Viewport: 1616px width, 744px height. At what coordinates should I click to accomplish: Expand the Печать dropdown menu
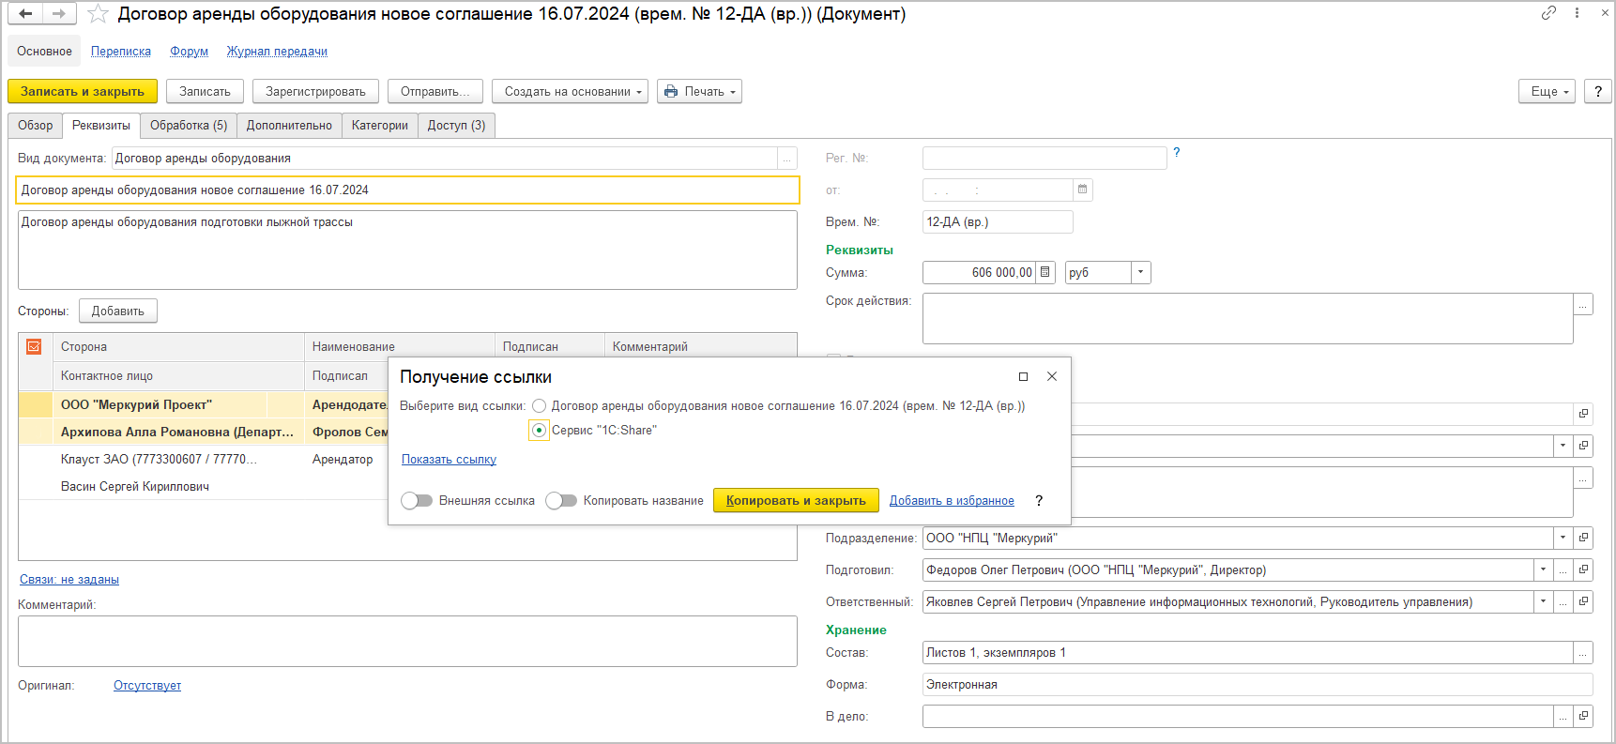[x=699, y=91]
